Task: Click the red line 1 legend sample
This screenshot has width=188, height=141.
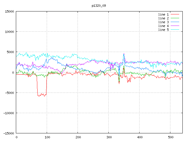Action: 175,14
